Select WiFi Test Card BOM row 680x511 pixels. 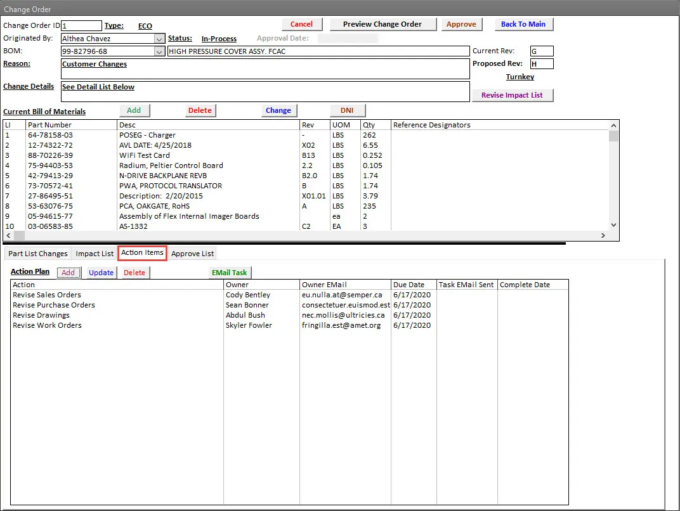pyautogui.click(x=145, y=155)
